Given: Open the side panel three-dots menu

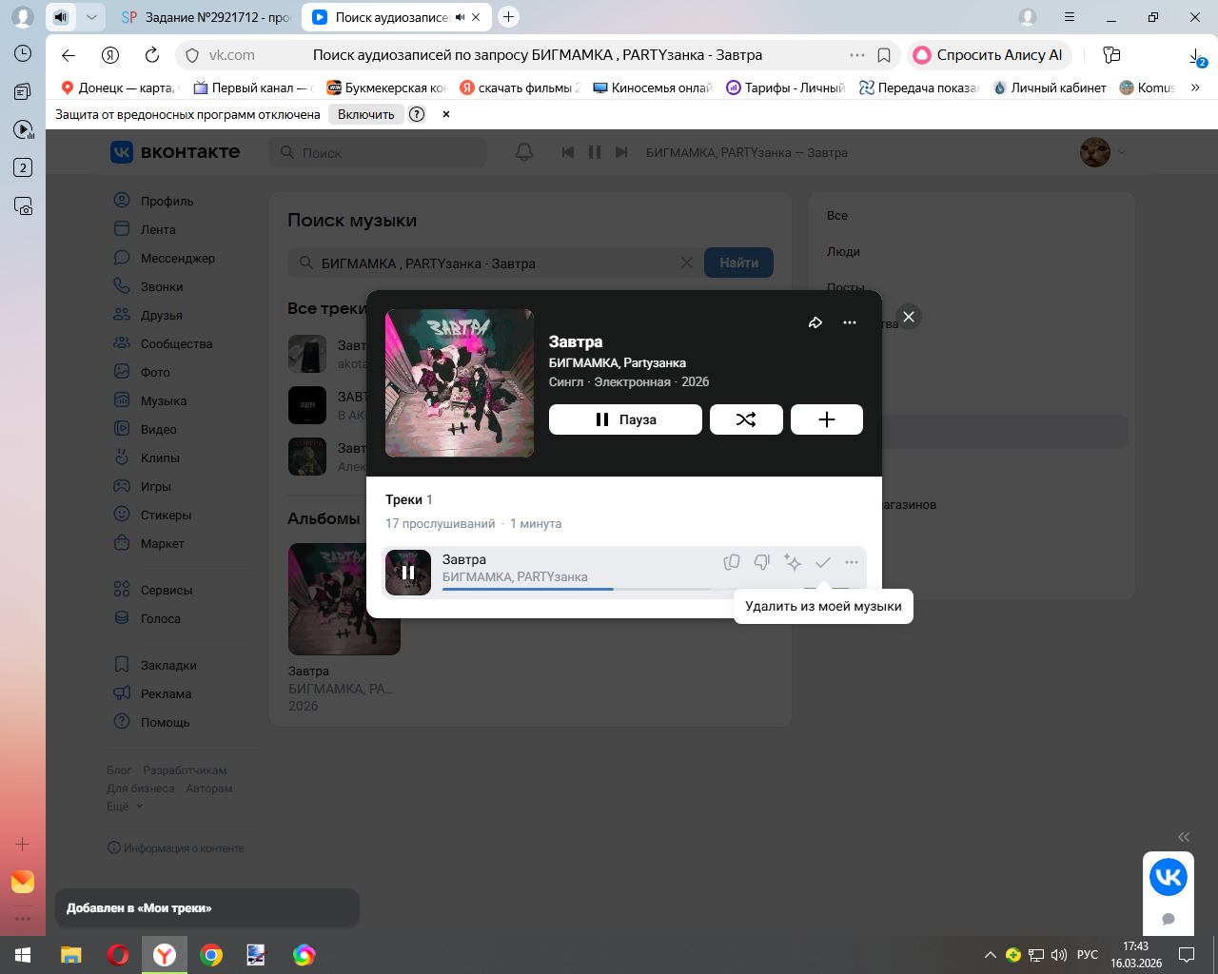Looking at the screenshot, I should click(23, 919).
